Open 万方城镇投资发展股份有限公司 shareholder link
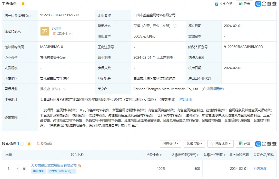The width and height of the screenshot is (279, 179). click(x=54, y=165)
